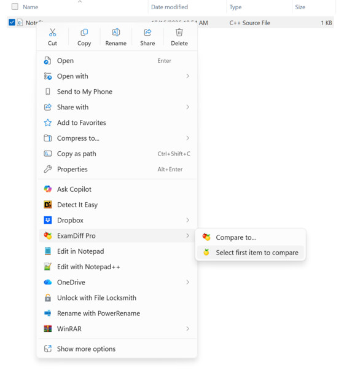Sort by the Date modified column header
This screenshot has height=370, width=344.
click(170, 7)
